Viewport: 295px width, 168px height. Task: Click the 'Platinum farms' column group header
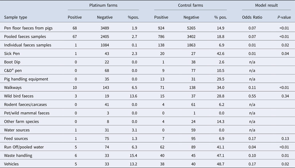tap(103, 5)
